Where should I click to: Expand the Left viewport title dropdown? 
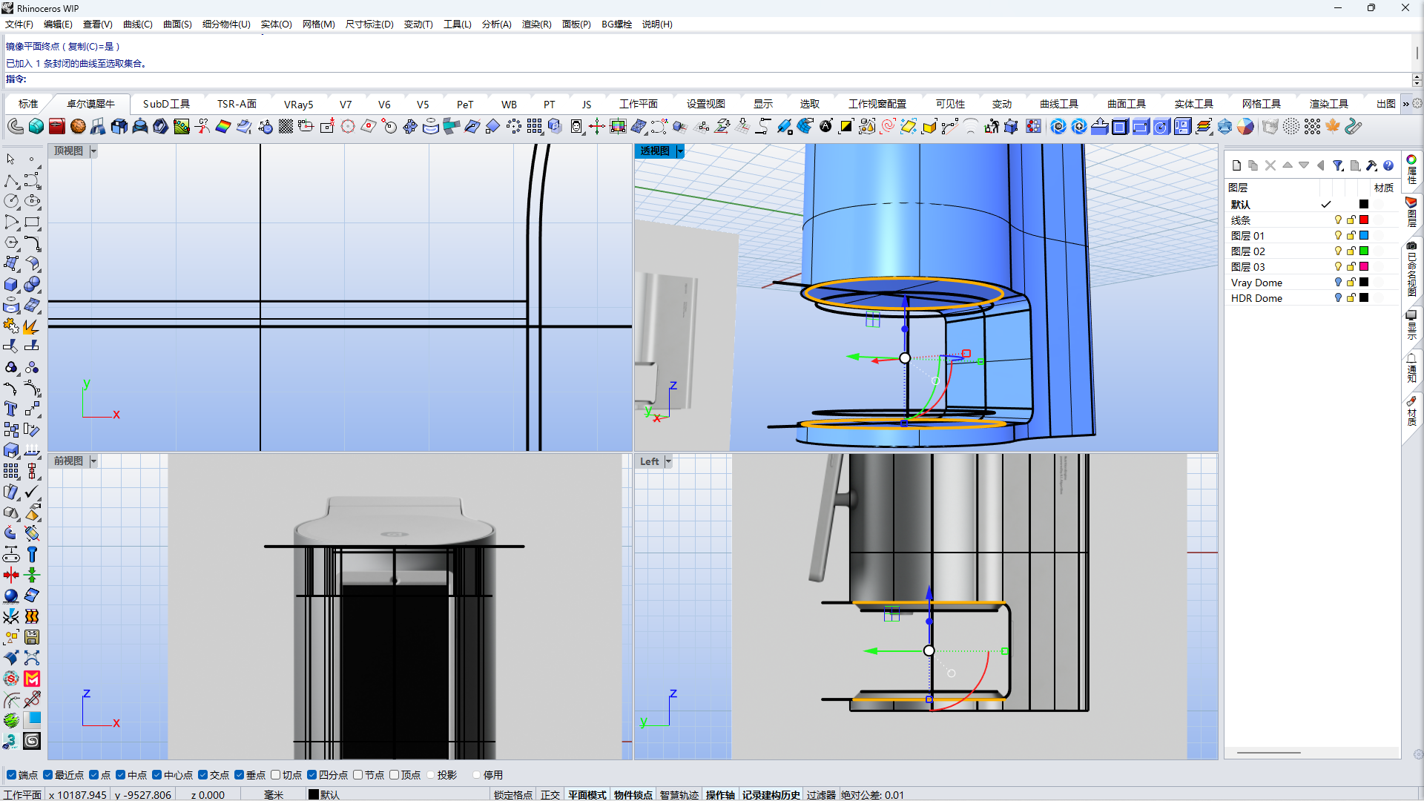pos(668,461)
